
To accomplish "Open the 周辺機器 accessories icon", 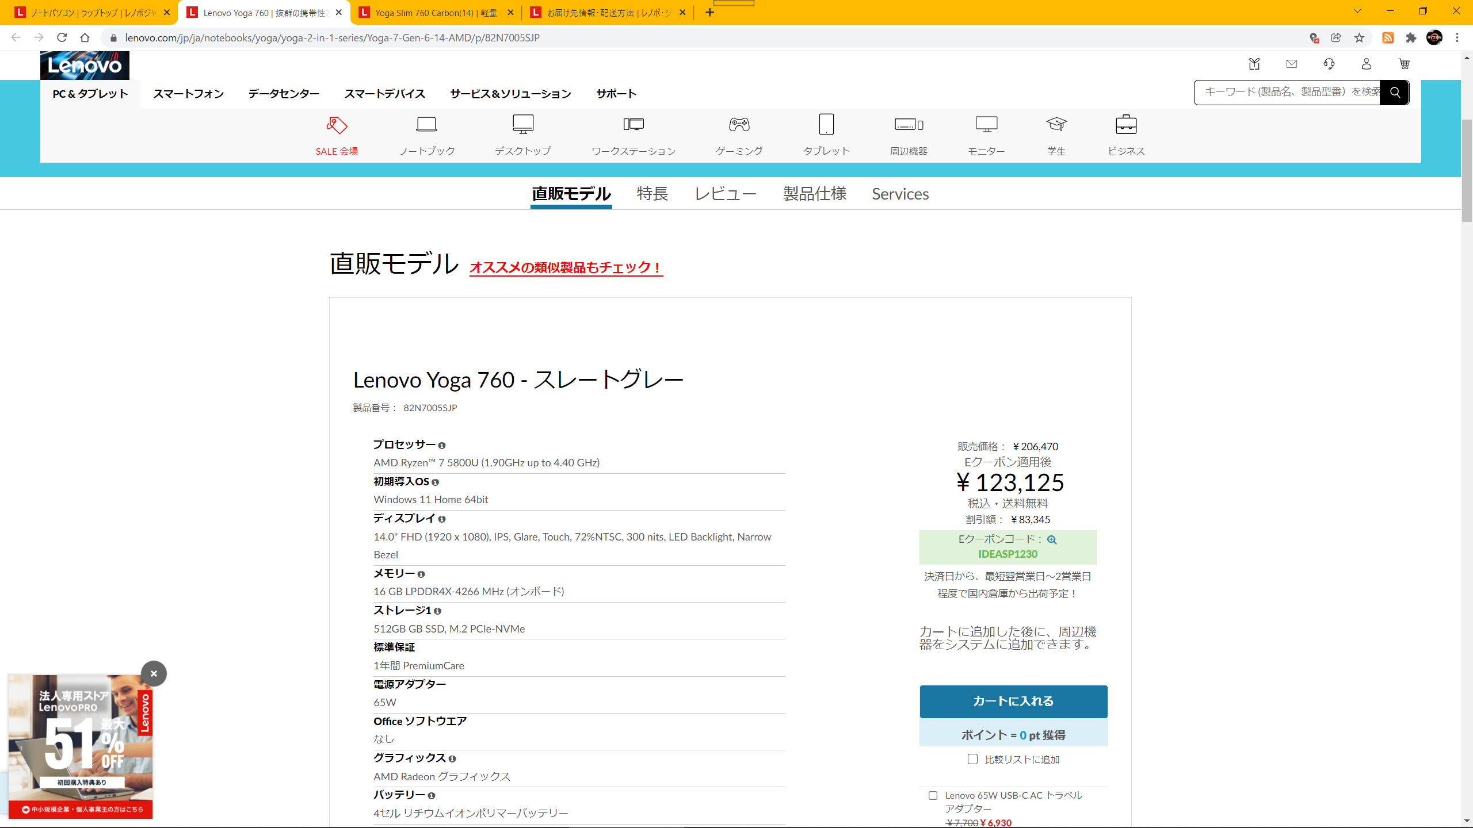I will coord(909,125).
